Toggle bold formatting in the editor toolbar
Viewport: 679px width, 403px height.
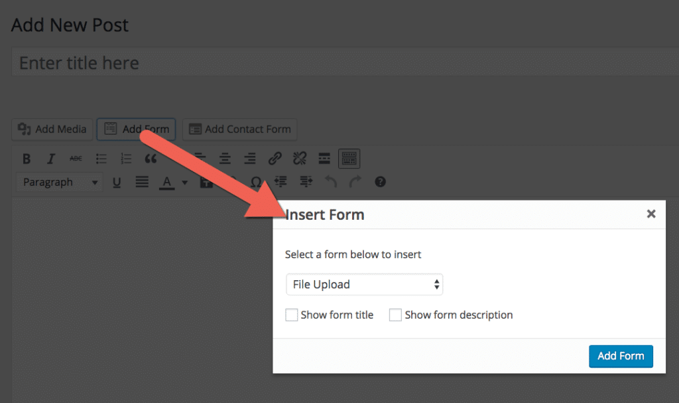click(27, 159)
